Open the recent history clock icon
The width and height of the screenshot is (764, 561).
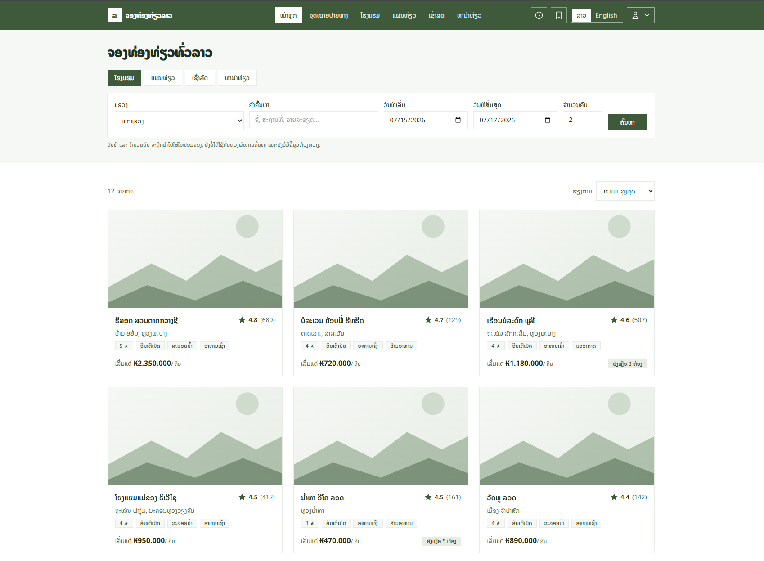pos(539,15)
